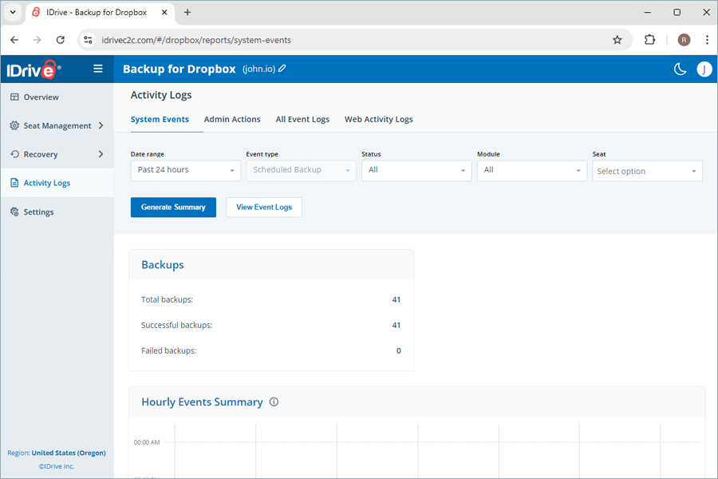This screenshot has width=718, height=479.
Task: Switch to the Admin Actions tab
Action: pyautogui.click(x=232, y=119)
